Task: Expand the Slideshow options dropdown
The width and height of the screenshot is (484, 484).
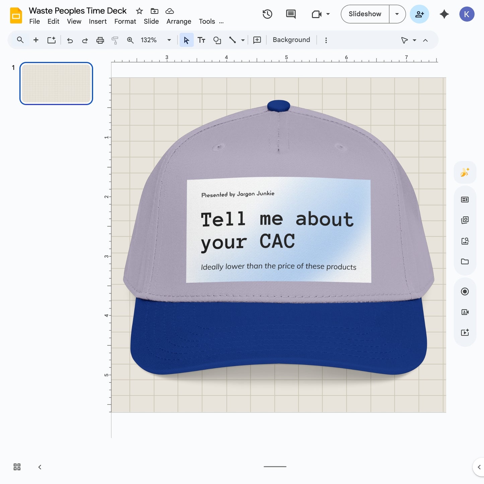Action: pos(397,14)
